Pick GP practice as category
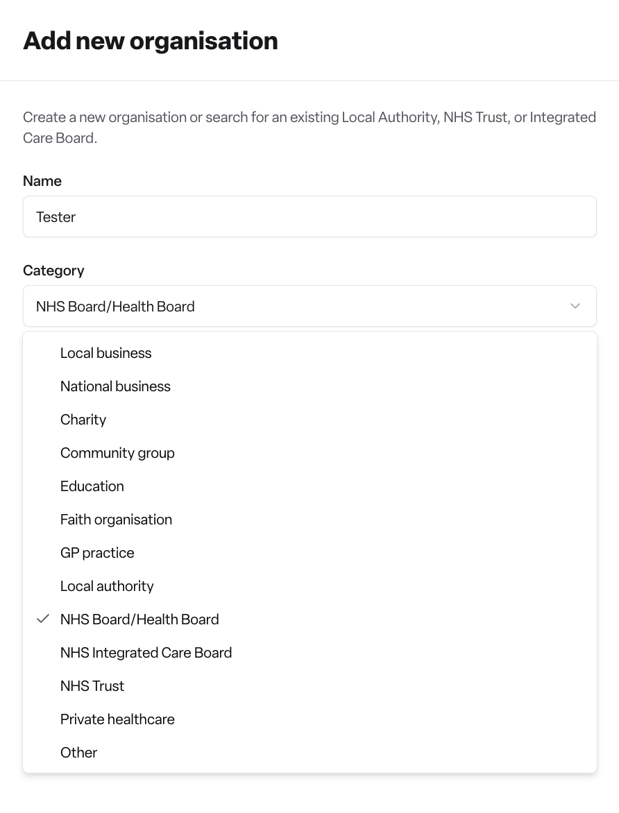The height and width of the screenshot is (813, 619). click(x=309, y=553)
